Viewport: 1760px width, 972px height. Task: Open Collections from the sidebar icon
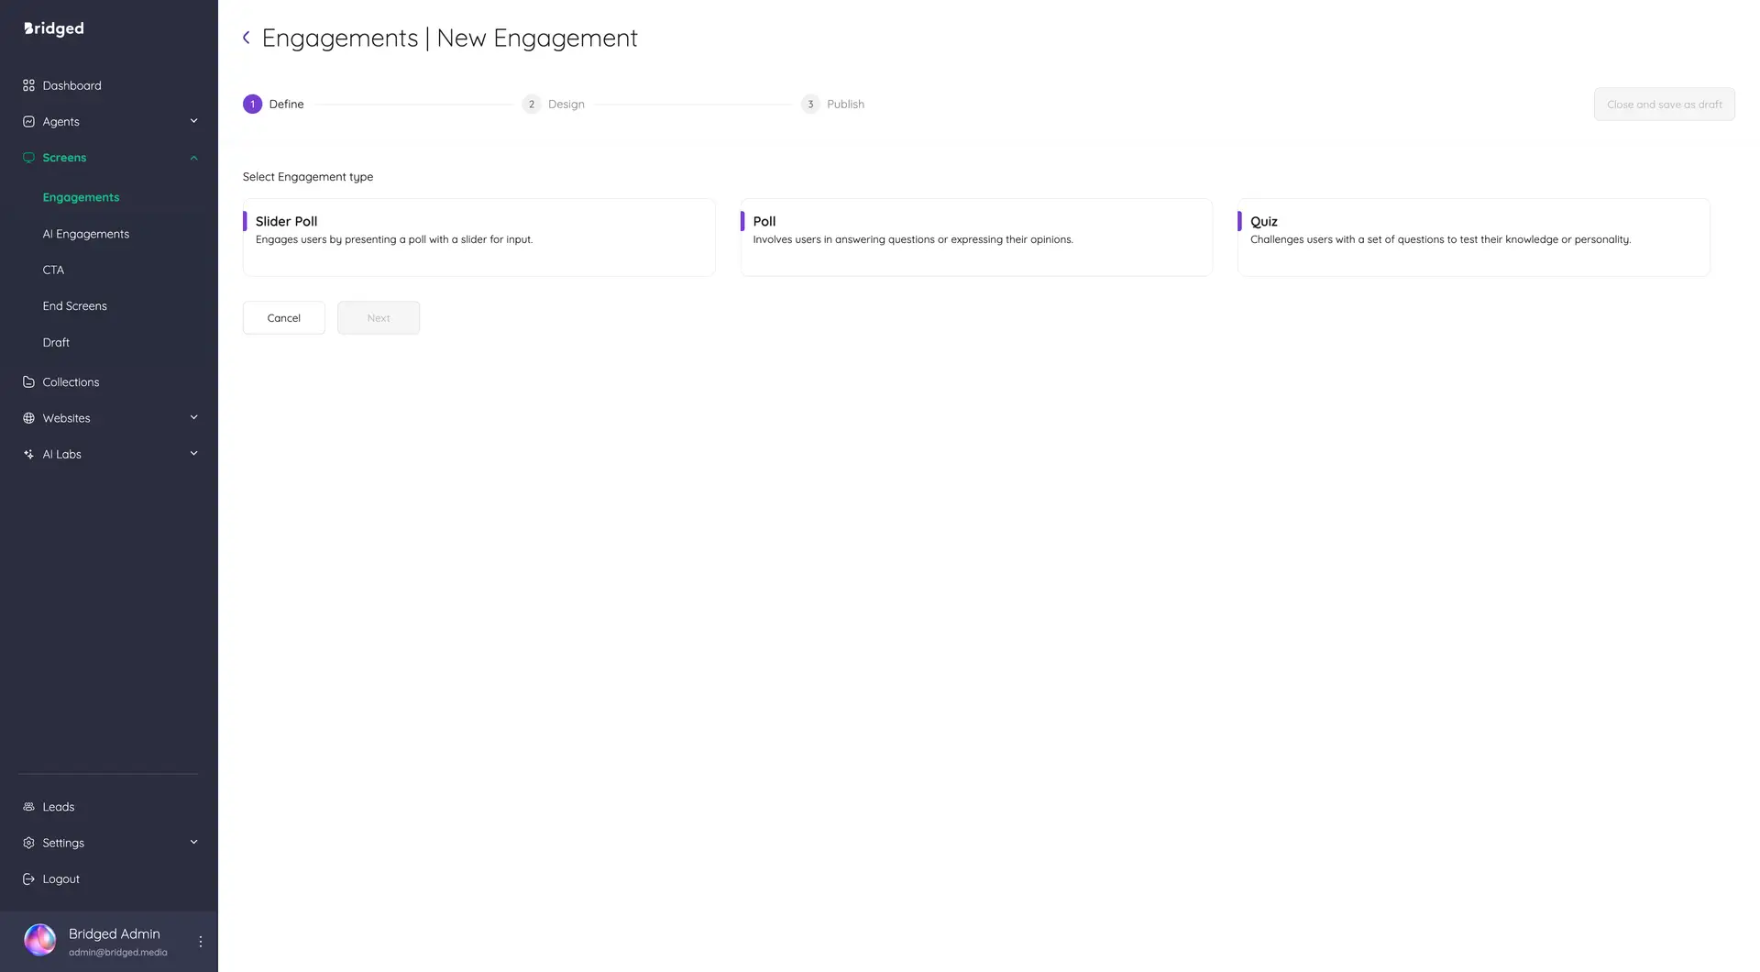pos(28,381)
